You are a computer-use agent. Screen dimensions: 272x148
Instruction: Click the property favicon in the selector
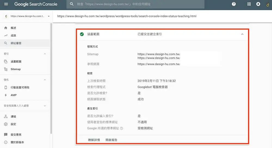click(x=6, y=16)
